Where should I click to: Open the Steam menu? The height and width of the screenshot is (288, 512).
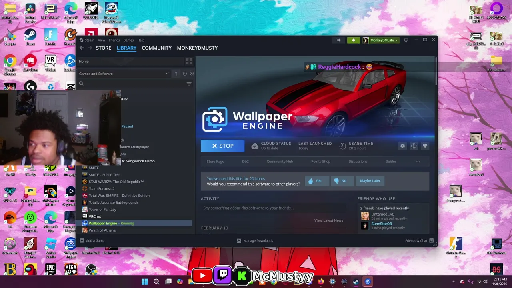87,40
